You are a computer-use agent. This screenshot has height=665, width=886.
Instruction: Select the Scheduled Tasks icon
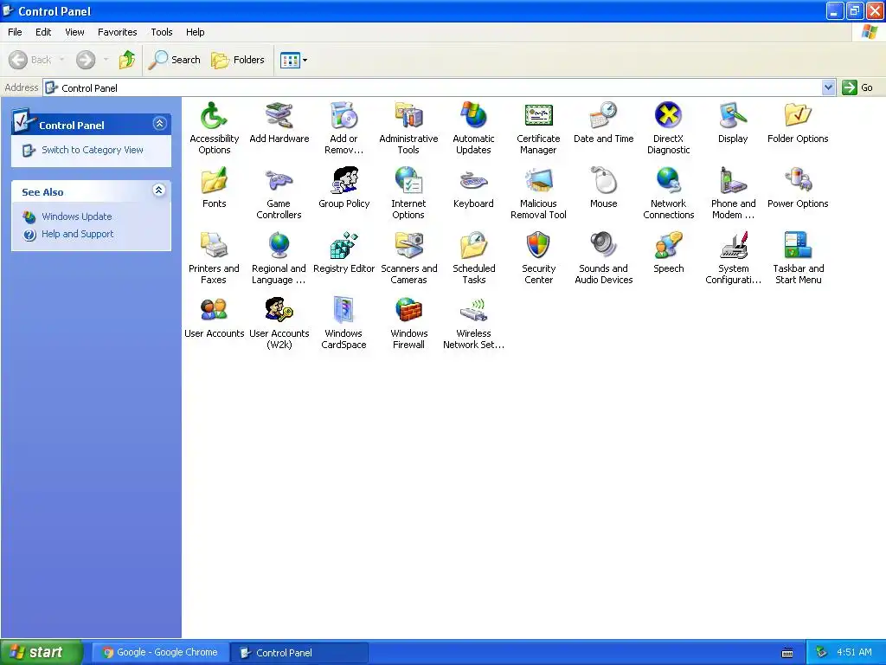473,245
